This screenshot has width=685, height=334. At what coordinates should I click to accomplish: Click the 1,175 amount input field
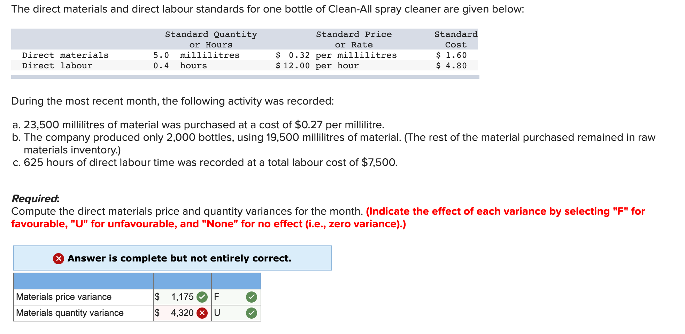[x=181, y=297]
